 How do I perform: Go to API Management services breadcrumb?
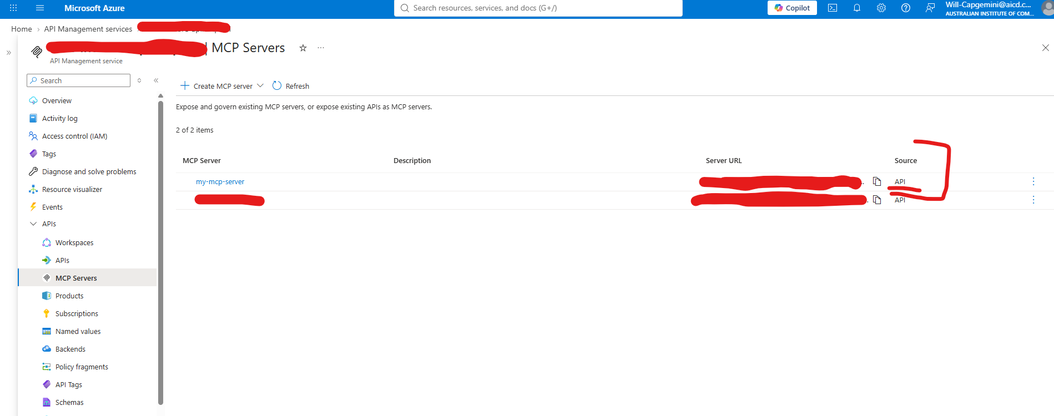click(88, 29)
